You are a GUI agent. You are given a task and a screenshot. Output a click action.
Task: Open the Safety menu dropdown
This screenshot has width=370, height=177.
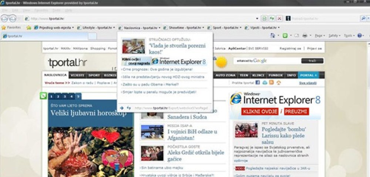pos(334,36)
